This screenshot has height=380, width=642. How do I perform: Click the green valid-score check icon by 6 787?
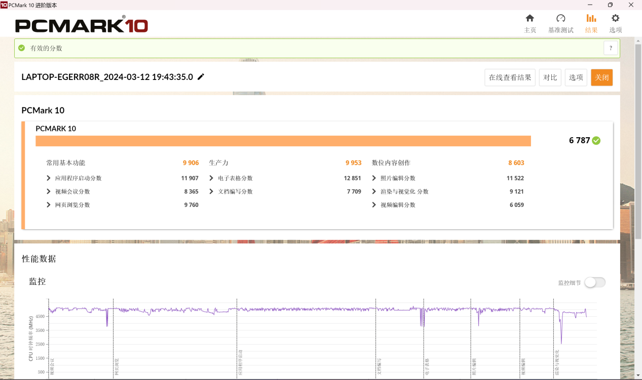pyautogui.click(x=596, y=141)
